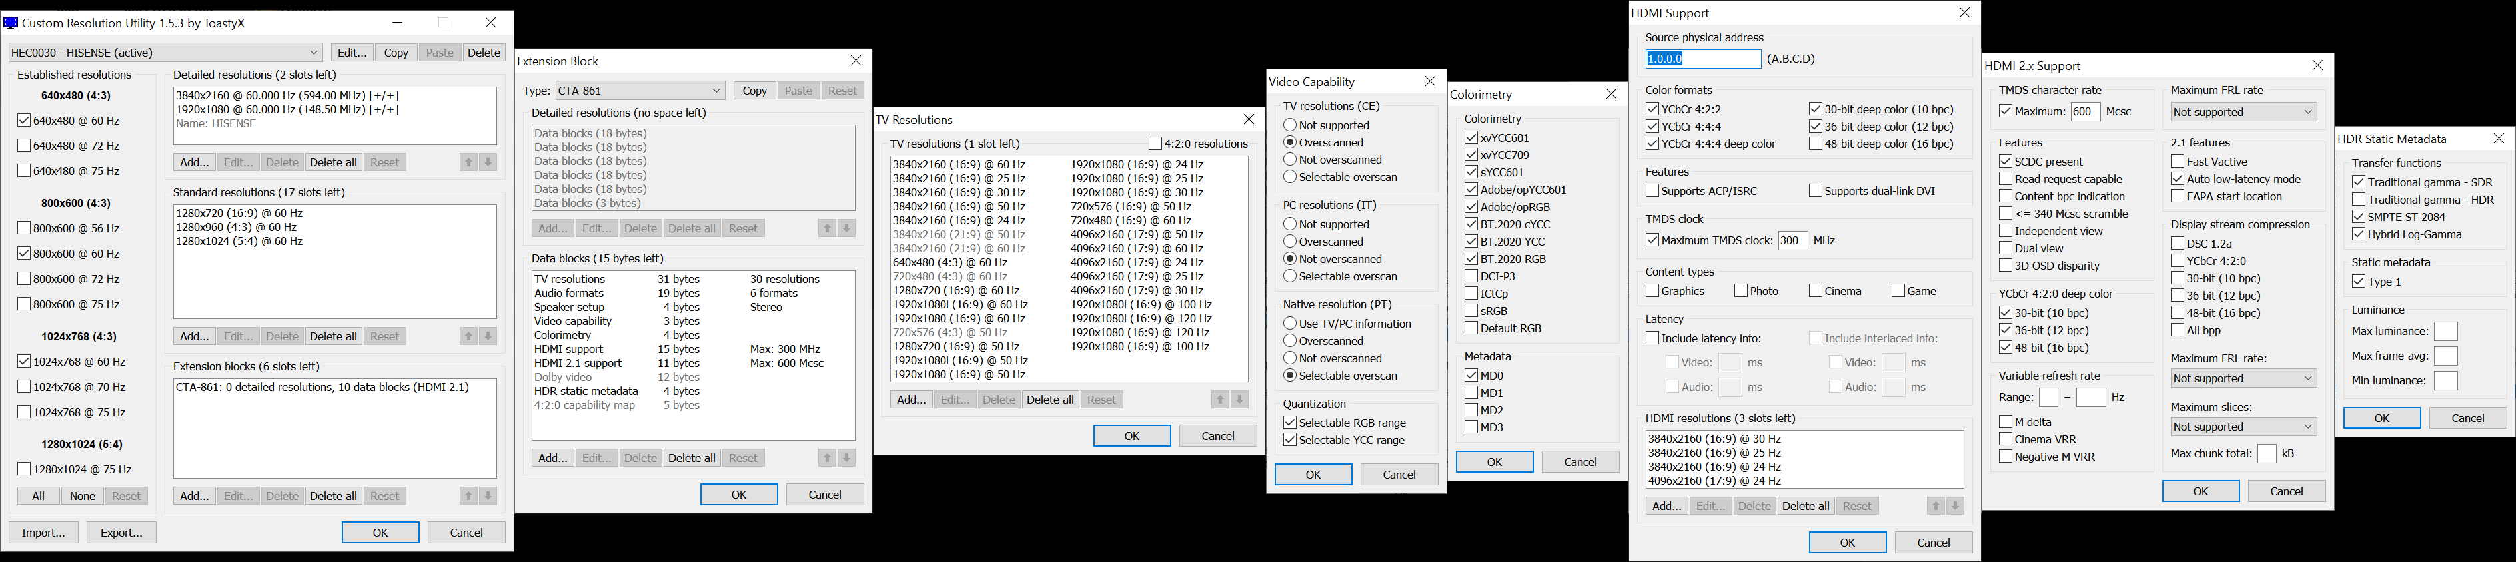Select HDMI support in Data blocks list
Viewport: 2516px width, 562px height.
click(568, 350)
